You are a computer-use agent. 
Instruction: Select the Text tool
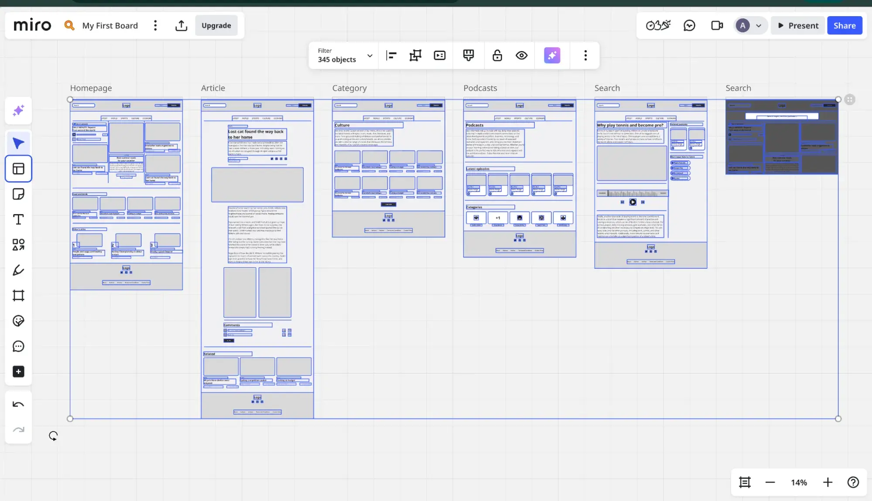pyautogui.click(x=18, y=219)
